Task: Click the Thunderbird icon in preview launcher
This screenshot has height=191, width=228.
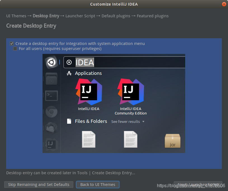Action: coord(51,128)
